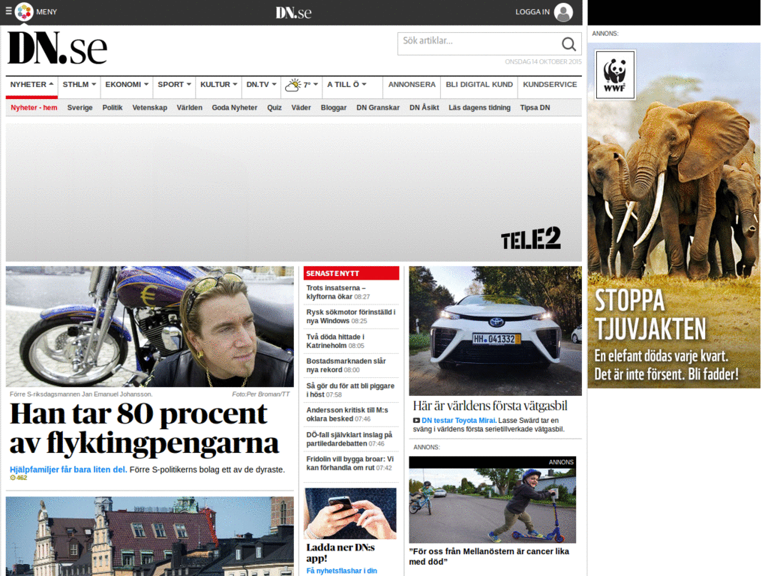This screenshot has width=768, height=576.
Task: Open Väder section
Action: (301, 108)
